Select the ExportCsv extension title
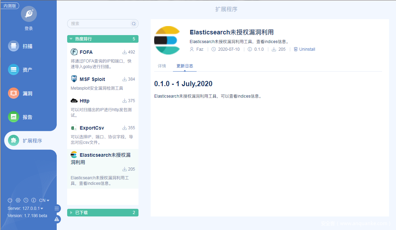The width and height of the screenshot is (396, 230). (92, 128)
